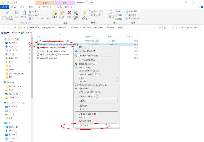Click the New Folder icon in ribbon
This screenshot has width=204, height=142.
point(85,14)
